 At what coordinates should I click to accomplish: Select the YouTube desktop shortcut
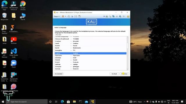tap(14, 40)
